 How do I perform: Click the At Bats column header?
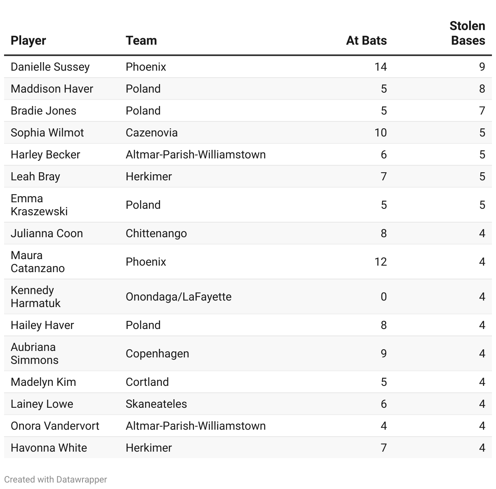click(x=366, y=41)
